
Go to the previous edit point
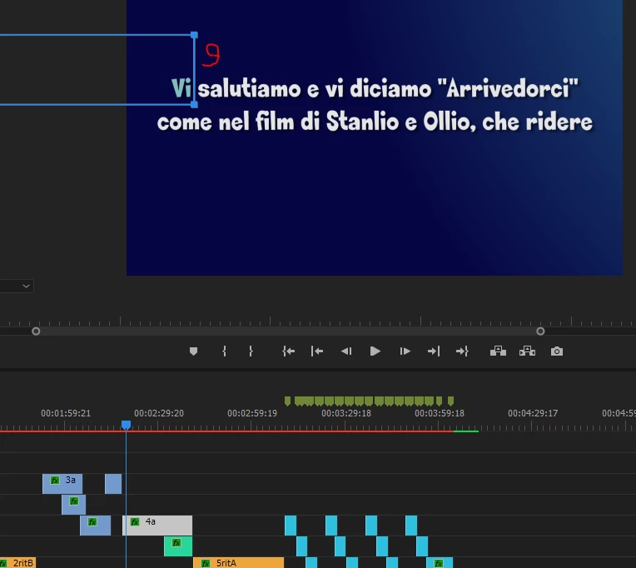click(x=317, y=351)
